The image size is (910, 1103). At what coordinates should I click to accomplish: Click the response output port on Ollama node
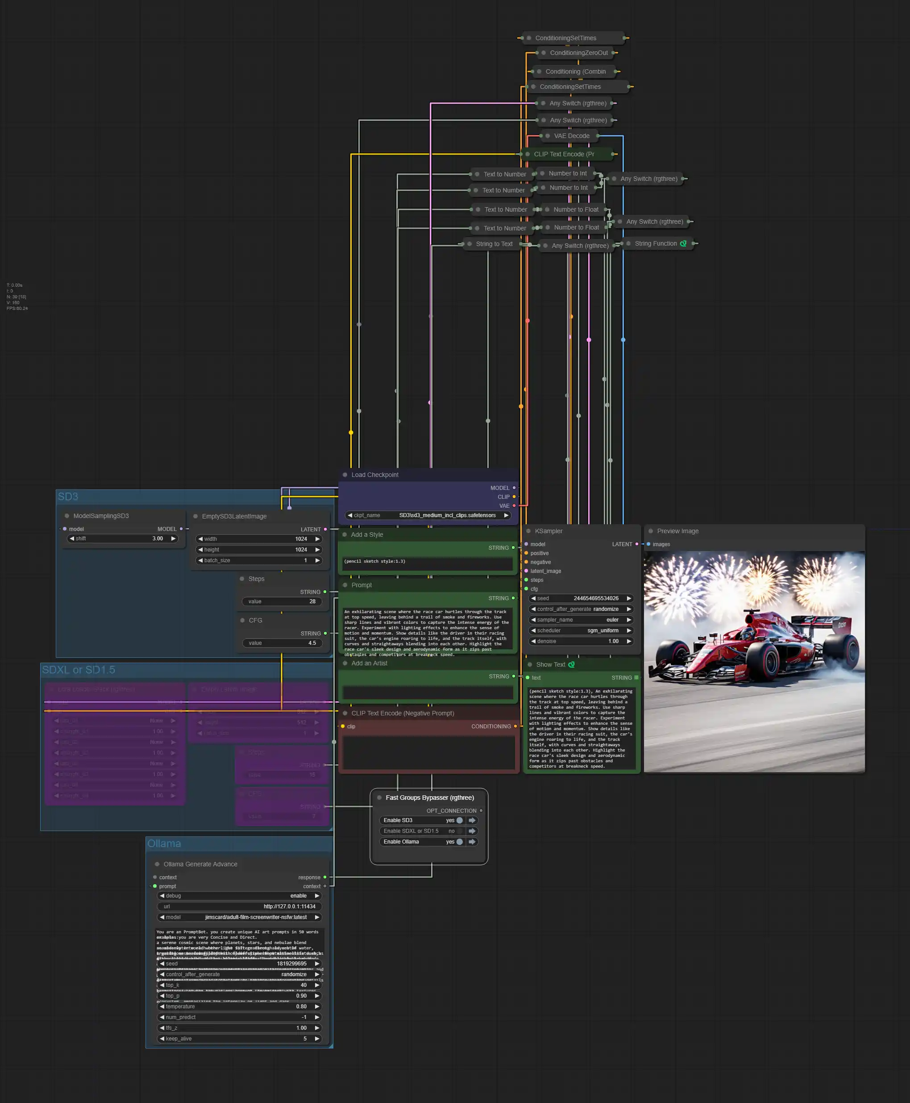[x=325, y=877]
